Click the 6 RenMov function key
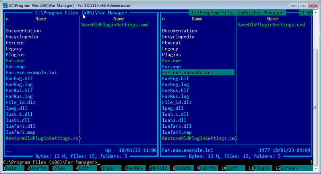The width and height of the screenshot is (321, 174). point(135,168)
